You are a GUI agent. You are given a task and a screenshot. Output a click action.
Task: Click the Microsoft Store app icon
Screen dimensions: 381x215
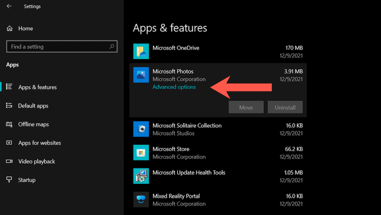pos(141,153)
